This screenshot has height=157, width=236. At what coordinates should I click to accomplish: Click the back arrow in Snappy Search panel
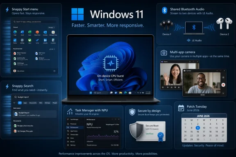[x=14, y=103]
